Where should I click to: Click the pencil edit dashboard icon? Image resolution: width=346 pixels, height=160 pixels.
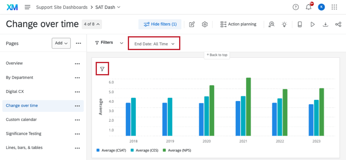[192, 24]
